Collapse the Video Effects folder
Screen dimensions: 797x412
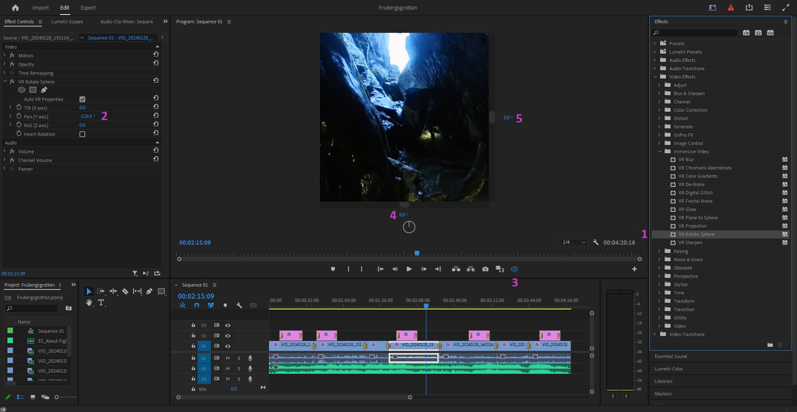click(x=655, y=76)
